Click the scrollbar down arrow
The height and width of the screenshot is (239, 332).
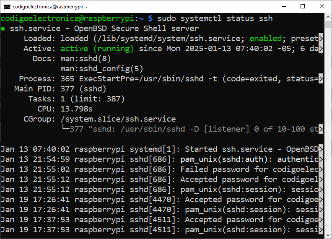coord(328,235)
